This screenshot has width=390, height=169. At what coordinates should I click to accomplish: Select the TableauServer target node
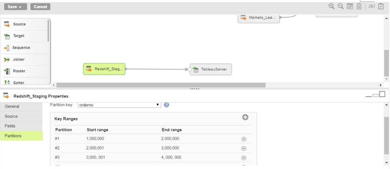coord(211,70)
